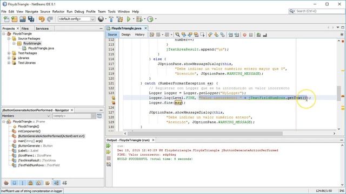Select main(String[] args) in Navigator
This screenshot has height=194, width=346.
(x=30, y=141)
